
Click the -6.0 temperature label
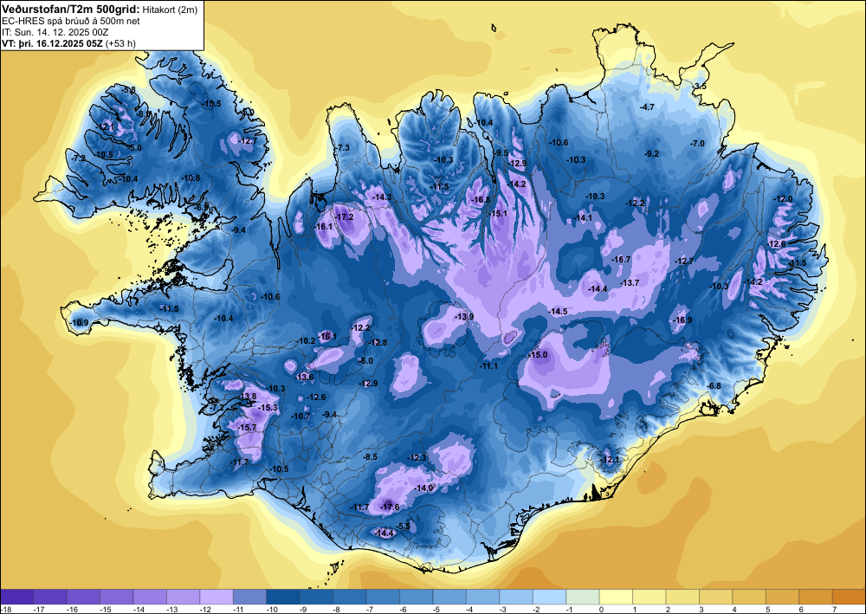coord(366,360)
